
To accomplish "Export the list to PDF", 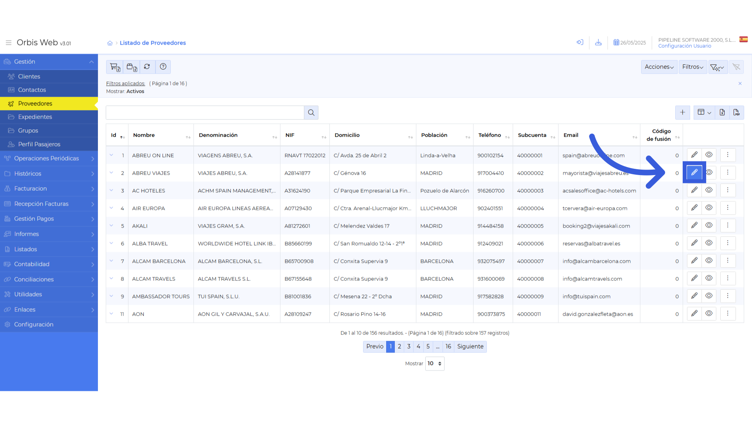I will (x=736, y=113).
